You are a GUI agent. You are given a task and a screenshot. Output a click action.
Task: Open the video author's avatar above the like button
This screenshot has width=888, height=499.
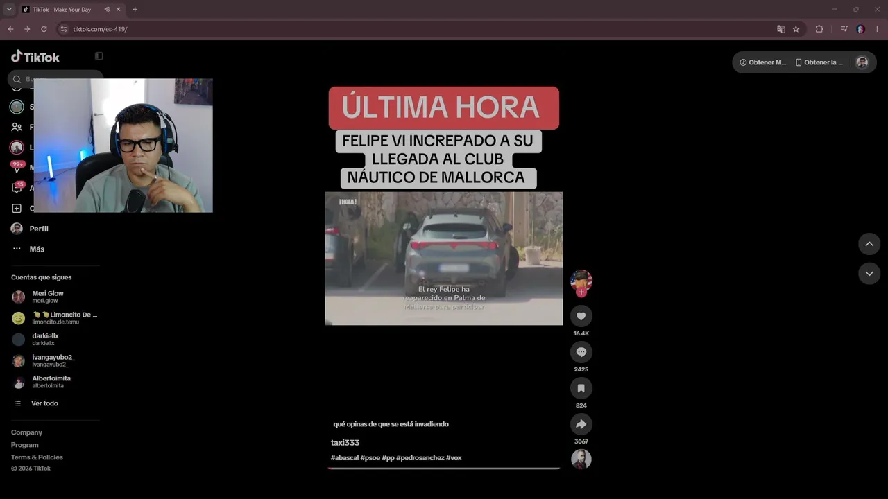click(581, 280)
